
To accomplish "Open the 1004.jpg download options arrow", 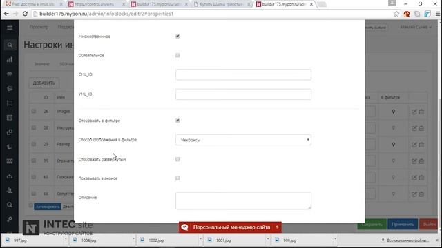I will (x=133, y=240).
